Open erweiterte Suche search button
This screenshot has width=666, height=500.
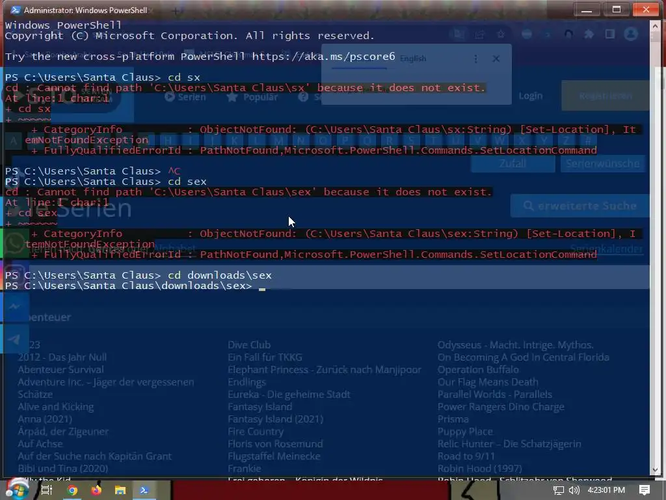click(x=579, y=206)
